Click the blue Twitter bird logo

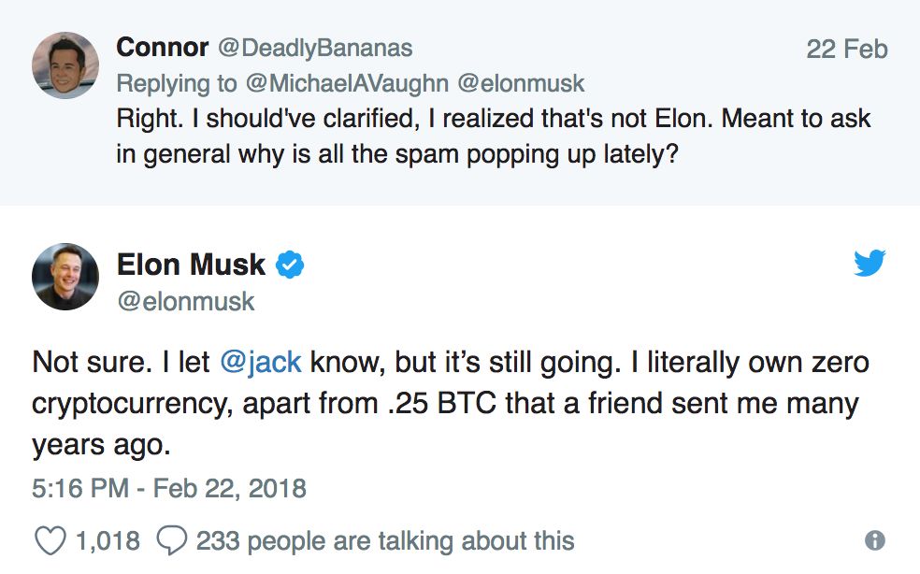(x=869, y=264)
